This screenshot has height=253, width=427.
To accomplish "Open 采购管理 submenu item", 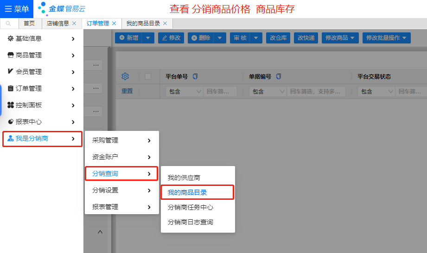I will [x=121, y=140].
